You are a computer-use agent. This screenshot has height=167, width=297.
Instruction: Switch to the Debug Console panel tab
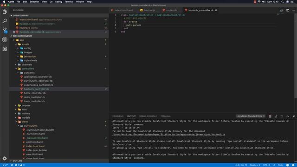coord(148,116)
